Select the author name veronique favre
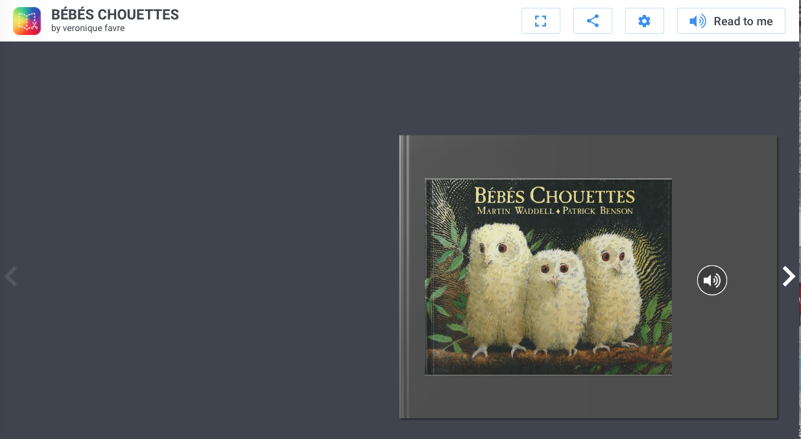801x439 pixels. click(93, 29)
